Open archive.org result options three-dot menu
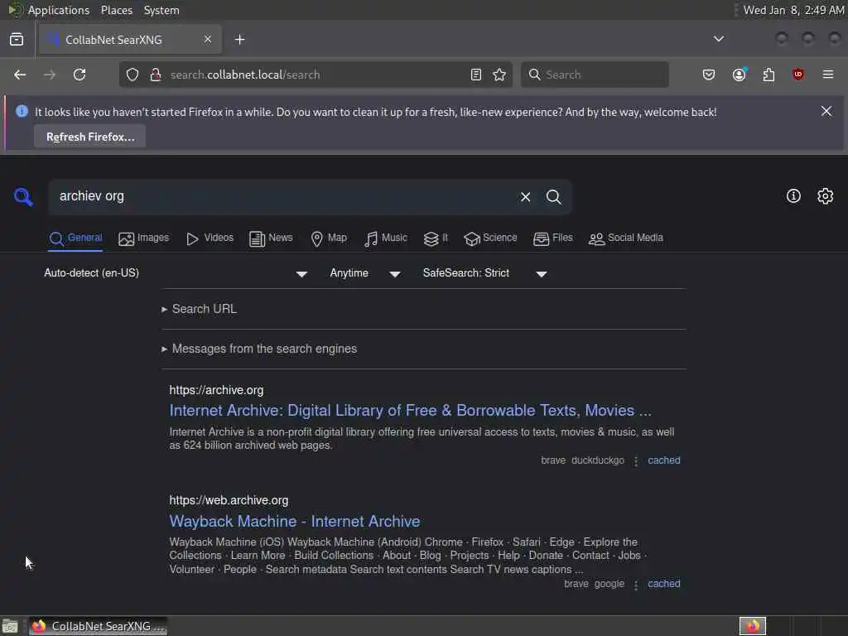 tap(636, 460)
